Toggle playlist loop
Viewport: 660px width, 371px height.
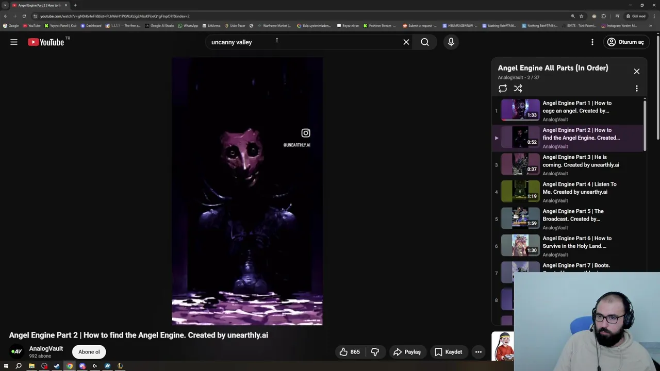(503, 89)
